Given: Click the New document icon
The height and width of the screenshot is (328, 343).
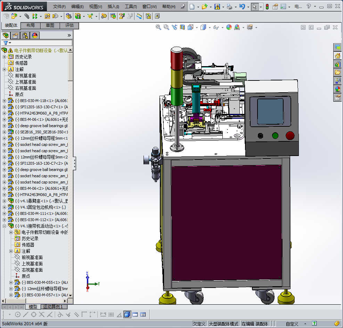Looking at the screenshot, I should point(192,7).
